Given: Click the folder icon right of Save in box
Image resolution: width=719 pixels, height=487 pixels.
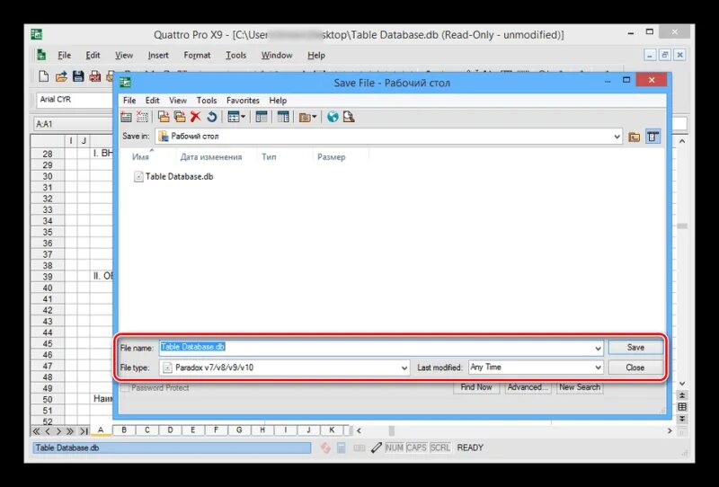Looking at the screenshot, I should tap(635, 137).
